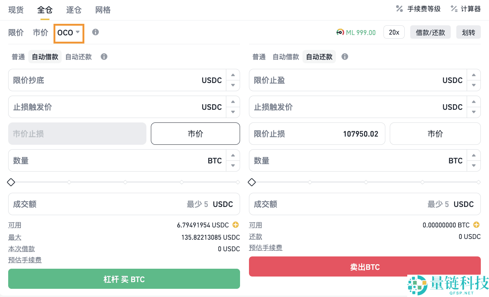
Task: Switch left panel to 自动还款 mode
Action: point(78,57)
